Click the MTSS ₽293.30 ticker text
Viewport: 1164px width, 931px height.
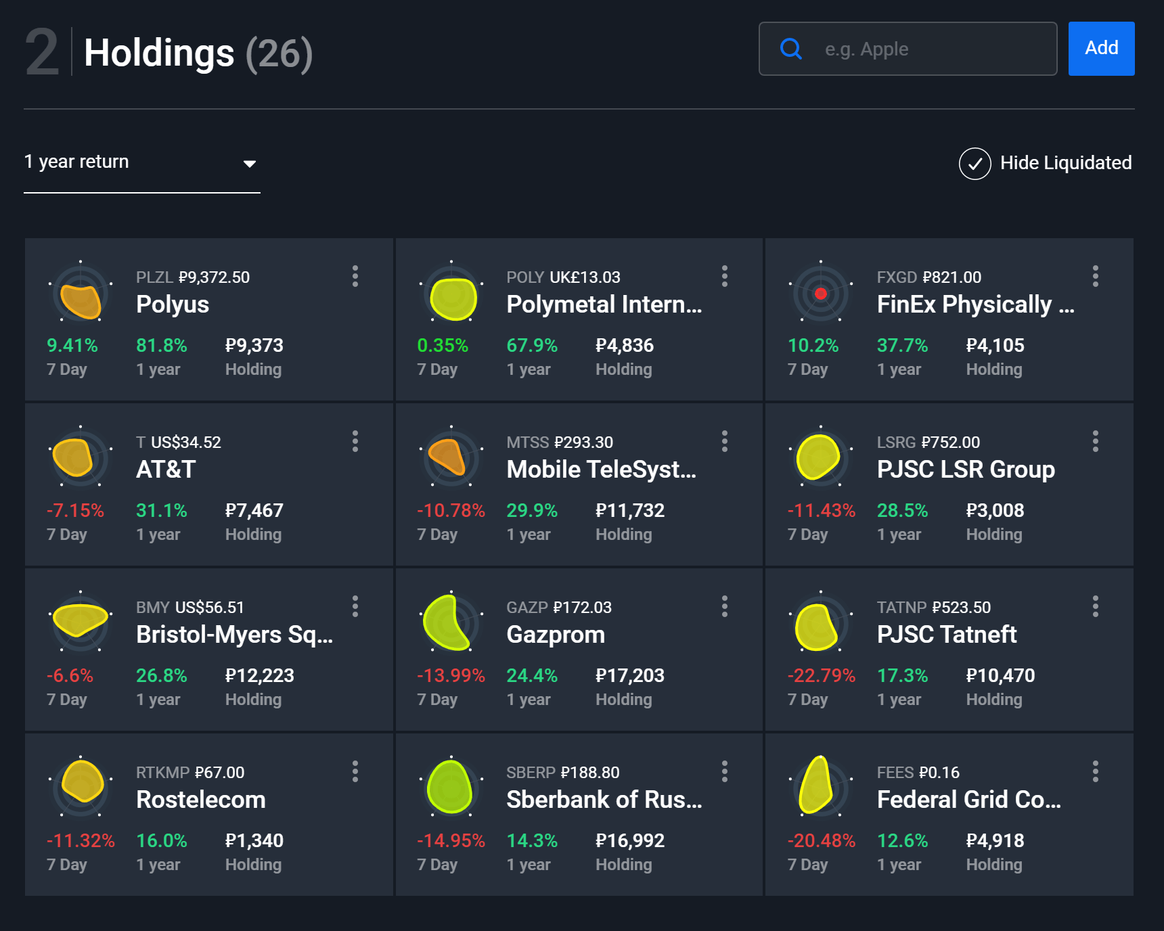[x=560, y=442]
